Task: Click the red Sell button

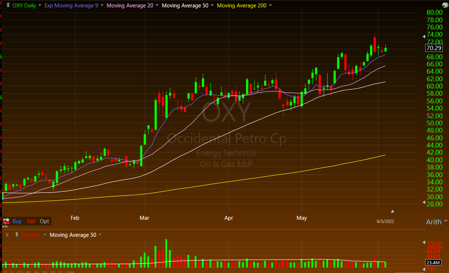Action: coord(31,221)
